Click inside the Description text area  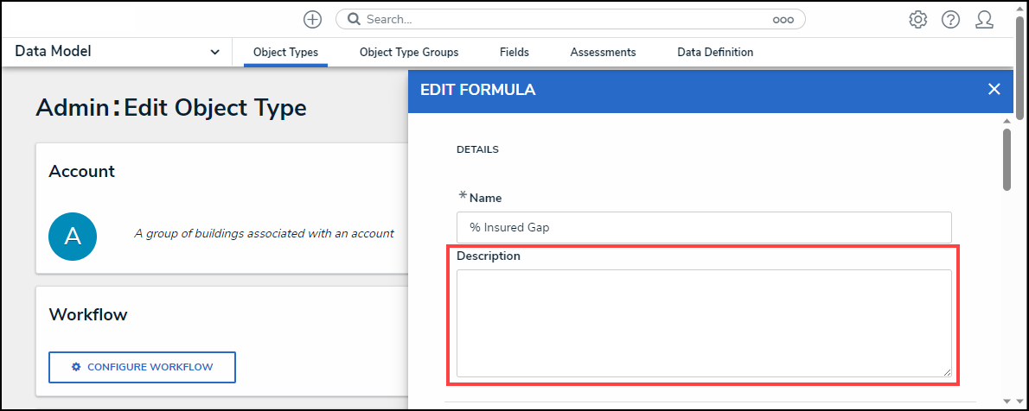click(x=704, y=323)
